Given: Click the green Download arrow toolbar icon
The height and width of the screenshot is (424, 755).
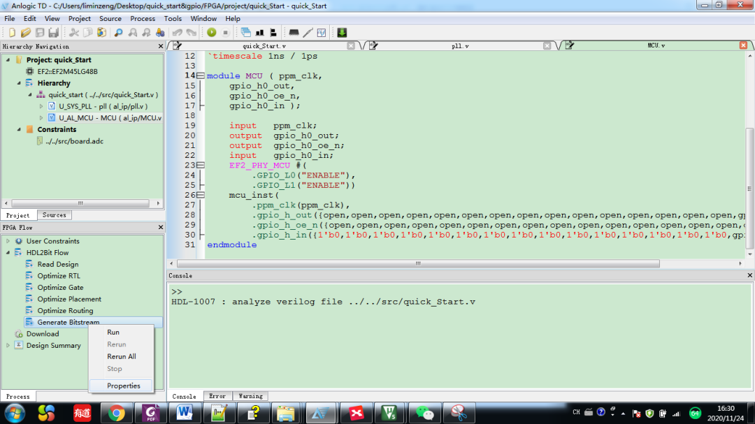Looking at the screenshot, I should tap(342, 33).
